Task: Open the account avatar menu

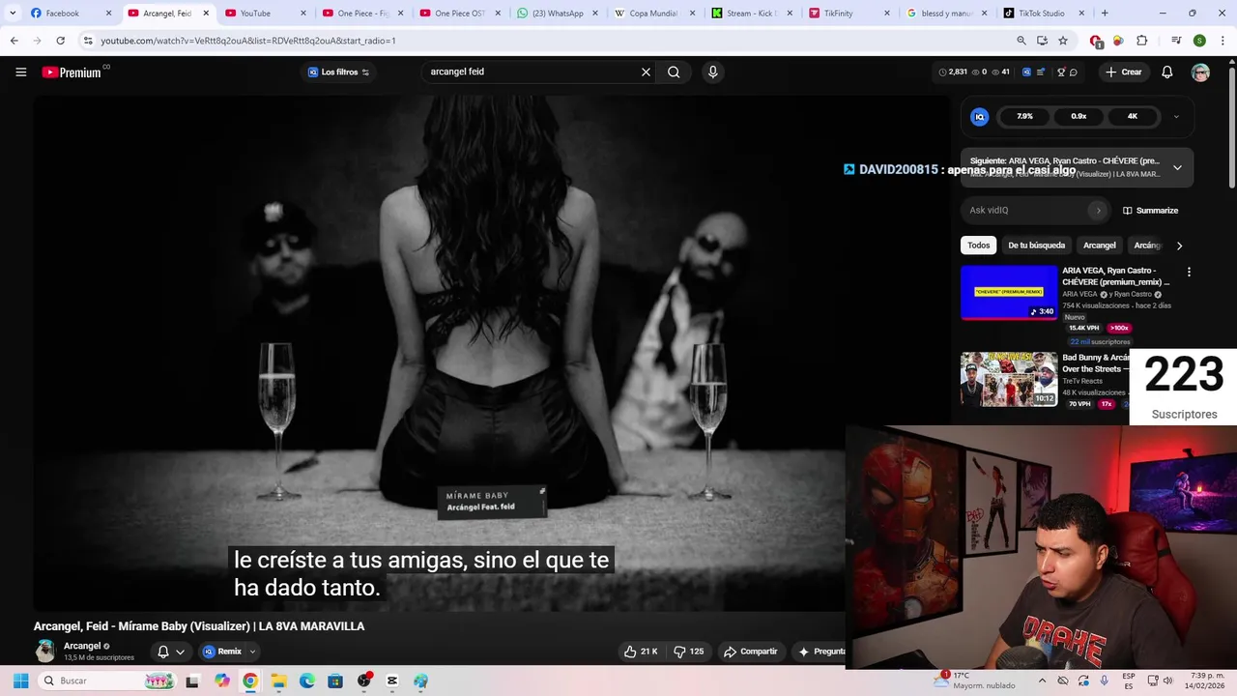Action: point(1200,72)
